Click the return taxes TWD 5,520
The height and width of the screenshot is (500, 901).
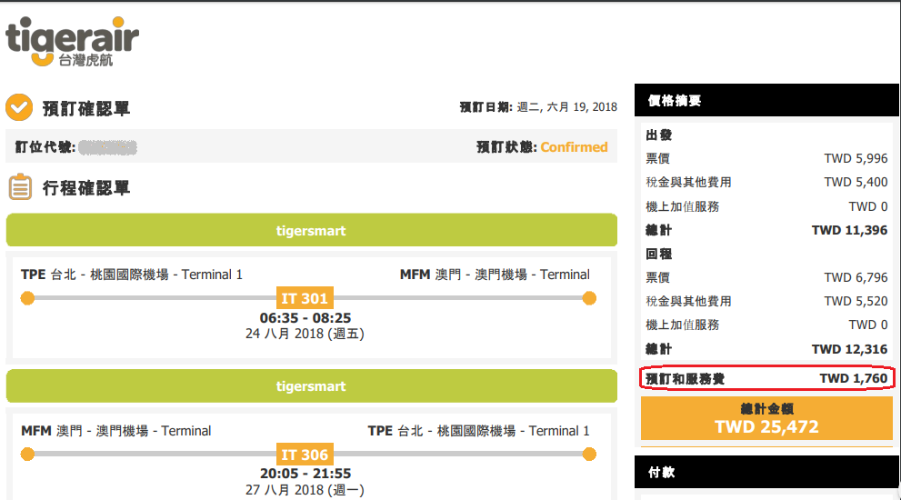[856, 301]
